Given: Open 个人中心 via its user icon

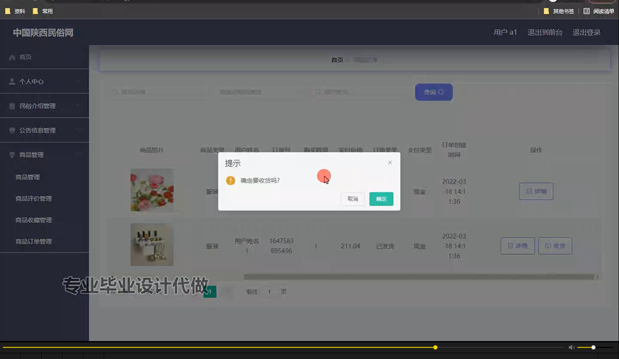Looking at the screenshot, I should (12, 81).
